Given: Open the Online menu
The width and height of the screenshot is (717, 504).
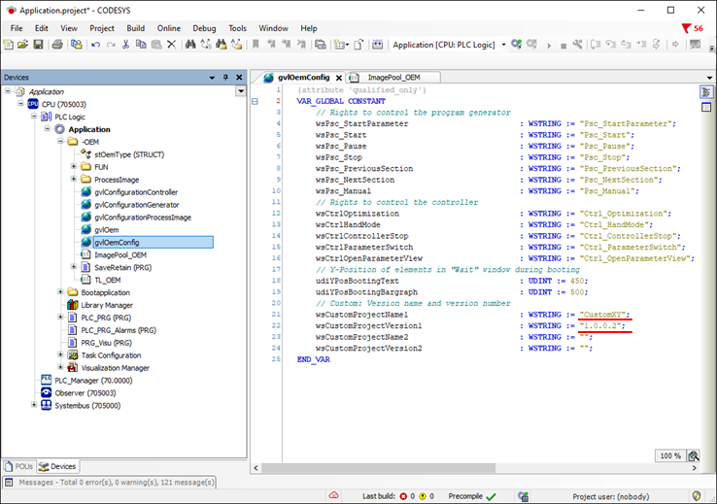Looking at the screenshot, I should pyautogui.click(x=168, y=28).
